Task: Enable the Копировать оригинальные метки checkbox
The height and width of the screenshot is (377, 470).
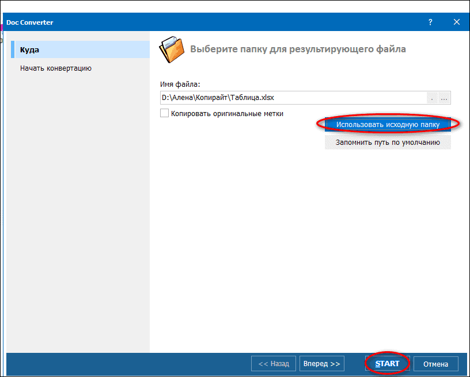Action: click(x=165, y=114)
